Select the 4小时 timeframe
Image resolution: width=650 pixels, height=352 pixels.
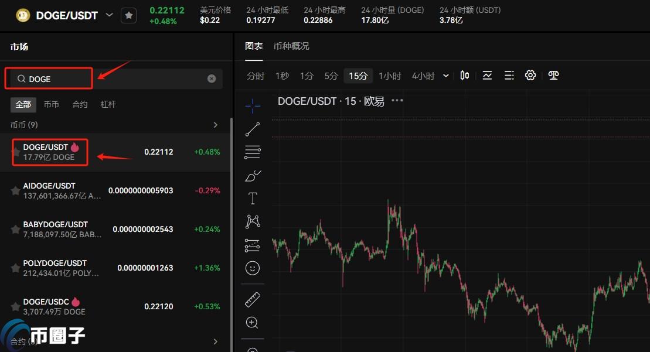[423, 76]
